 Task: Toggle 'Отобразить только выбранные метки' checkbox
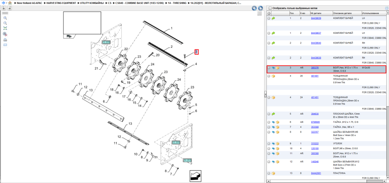(270, 8)
